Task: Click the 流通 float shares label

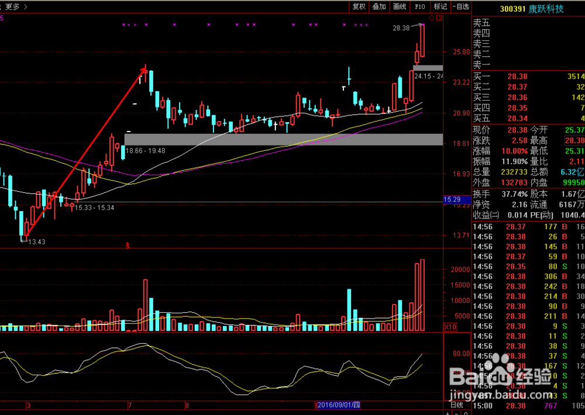Action: pyautogui.click(x=539, y=205)
